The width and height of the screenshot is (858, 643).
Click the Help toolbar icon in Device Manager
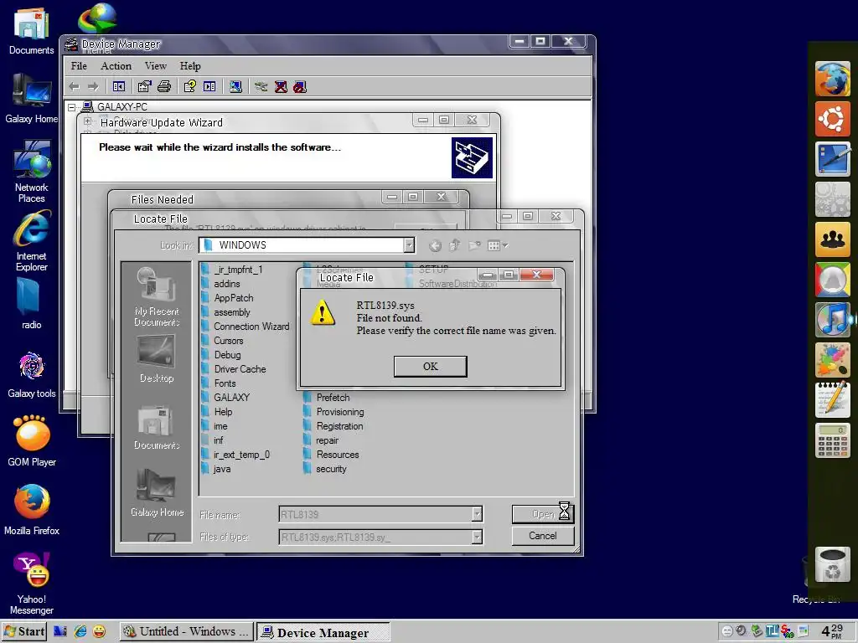(x=190, y=86)
